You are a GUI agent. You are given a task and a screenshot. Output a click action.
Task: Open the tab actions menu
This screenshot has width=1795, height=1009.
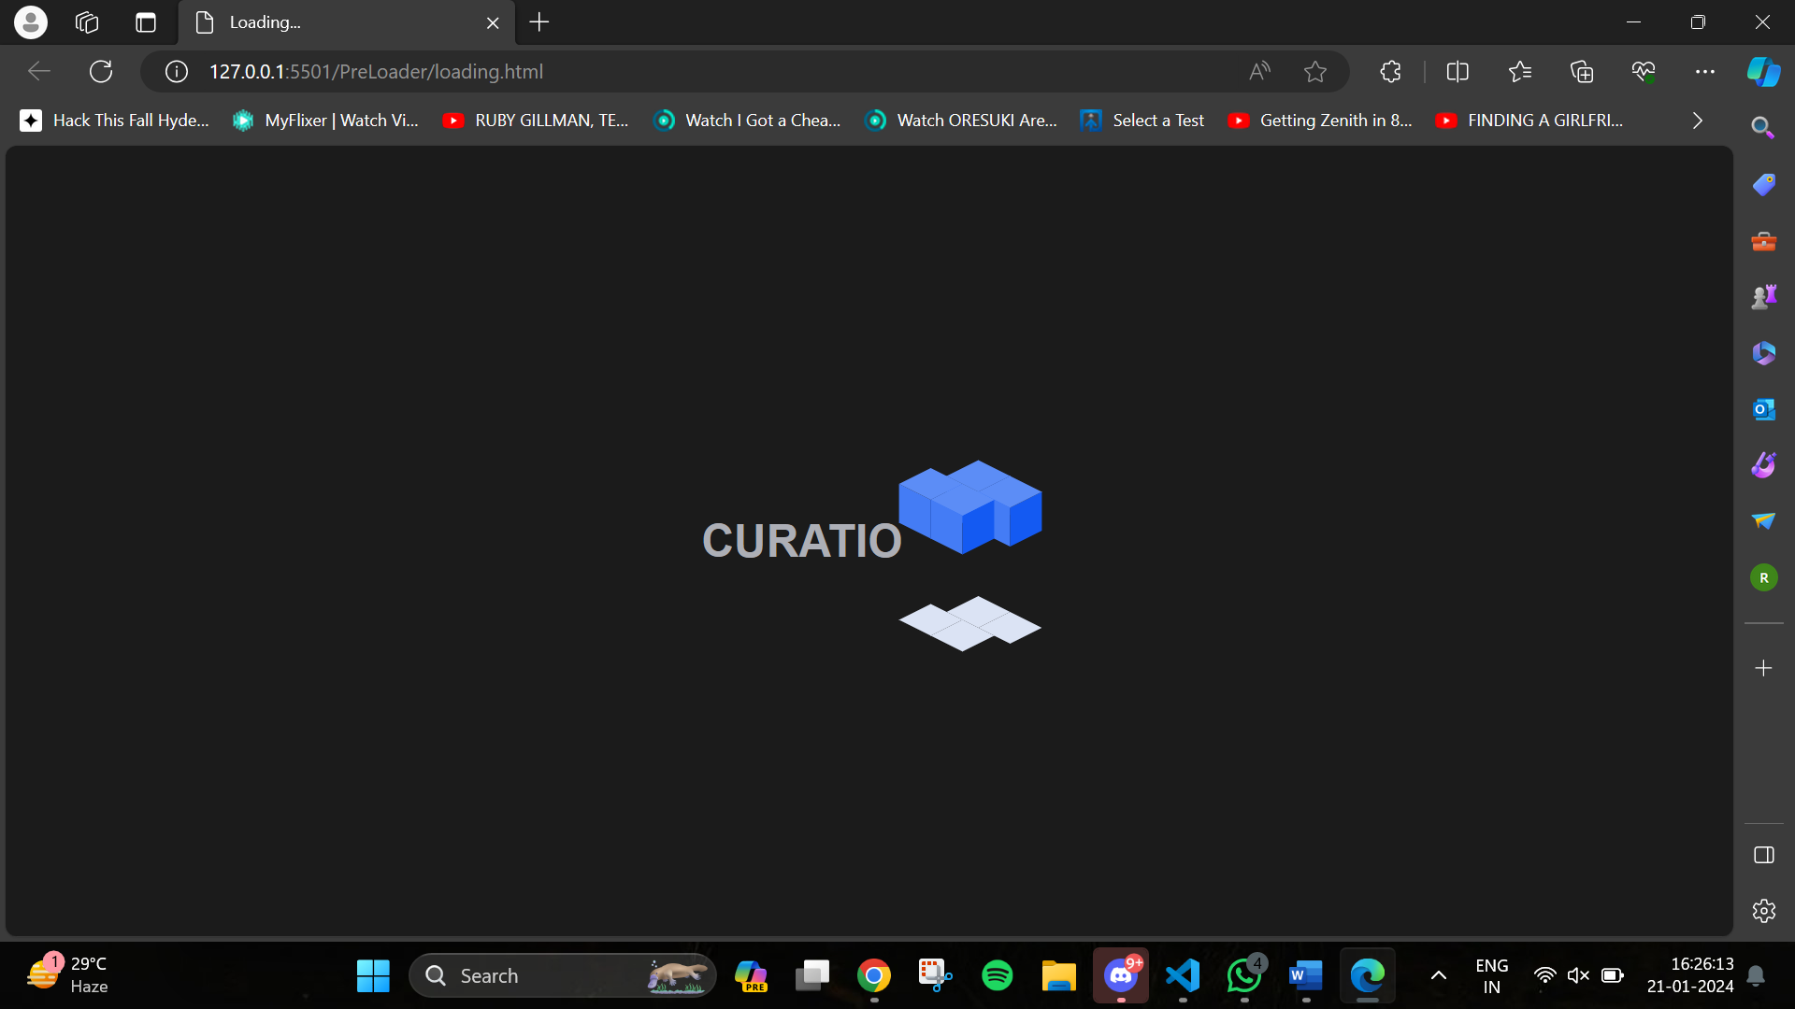[x=146, y=22]
